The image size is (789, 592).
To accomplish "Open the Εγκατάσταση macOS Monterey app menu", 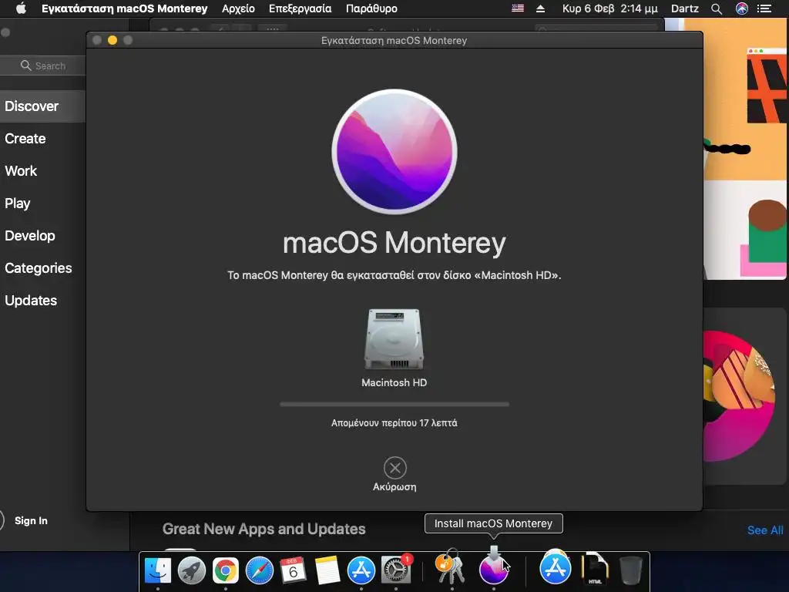I will [x=124, y=8].
